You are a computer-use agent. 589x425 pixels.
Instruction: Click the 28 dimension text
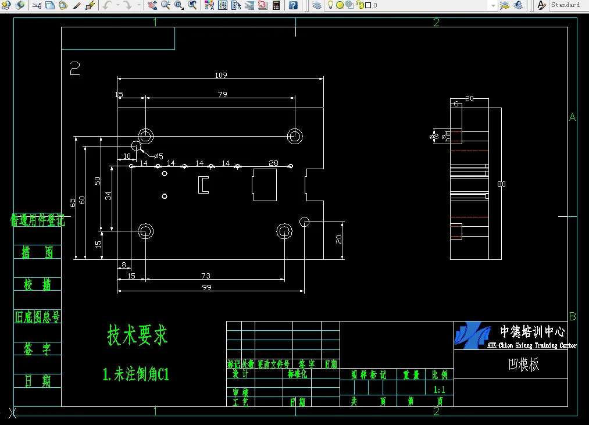click(273, 163)
